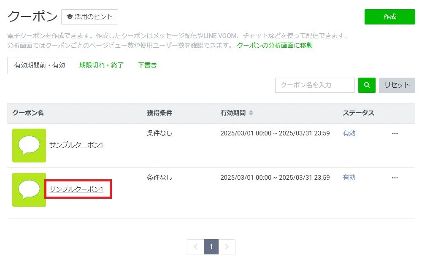The height and width of the screenshot is (262, 430).
Task: Open 活用のヒント button
Action: (x=90, y=17)
